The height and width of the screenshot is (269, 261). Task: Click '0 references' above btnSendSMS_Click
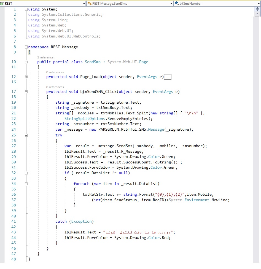[55, 87]
